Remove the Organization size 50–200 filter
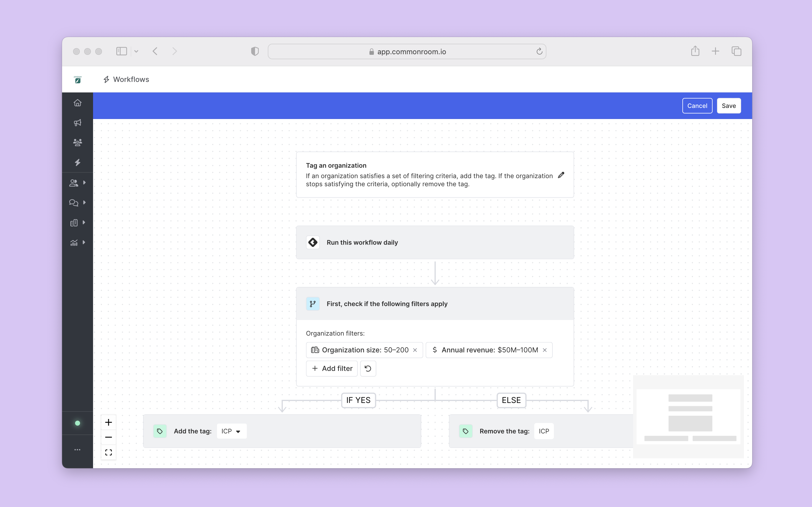This screenshot has height=507, width=812. pyautogui.click(x=415, y=350)
